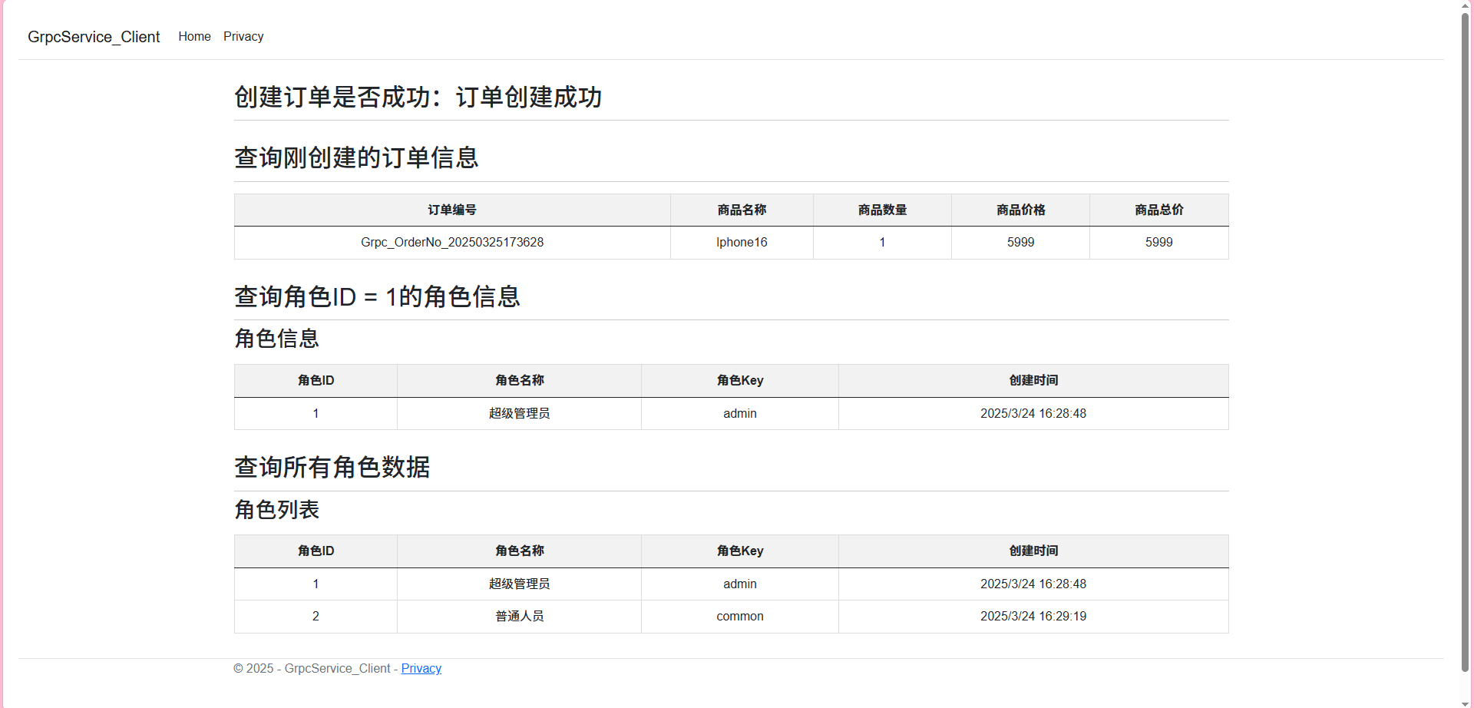The width and height of the screenshot is (1474, 708).
Task: Click the 商品价格 column header
Action: pyautogui.click(x=1020, y=210)
